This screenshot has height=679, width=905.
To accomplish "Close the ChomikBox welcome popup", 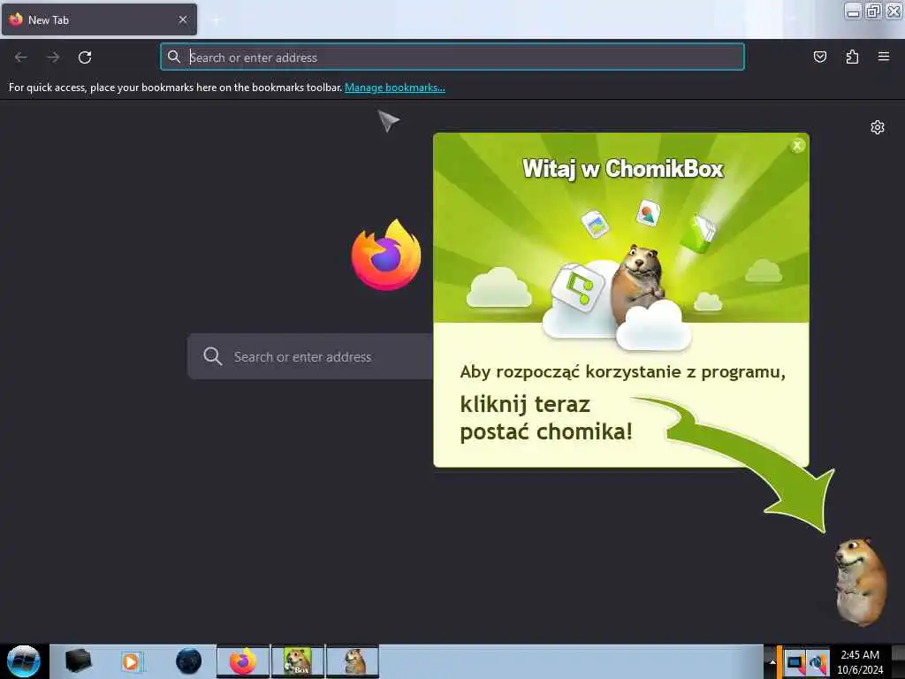I will (797, 146).
